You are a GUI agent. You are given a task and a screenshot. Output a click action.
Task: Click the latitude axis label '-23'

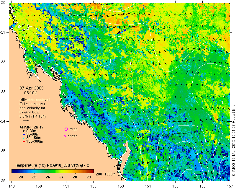tap(3, 92)
